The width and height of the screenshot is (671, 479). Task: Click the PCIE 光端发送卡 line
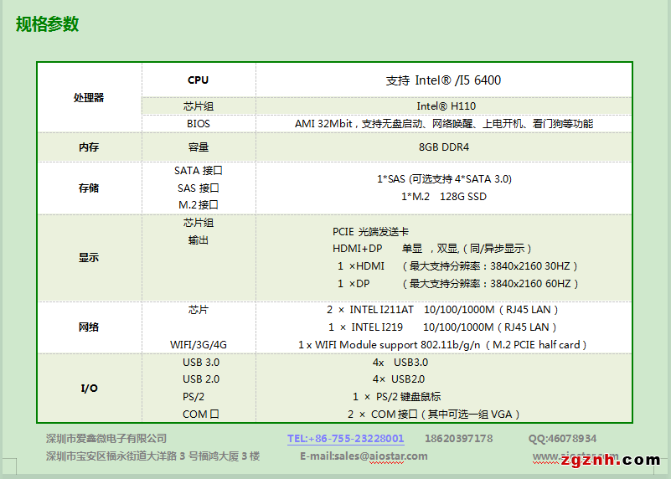[x=370, y=232]
